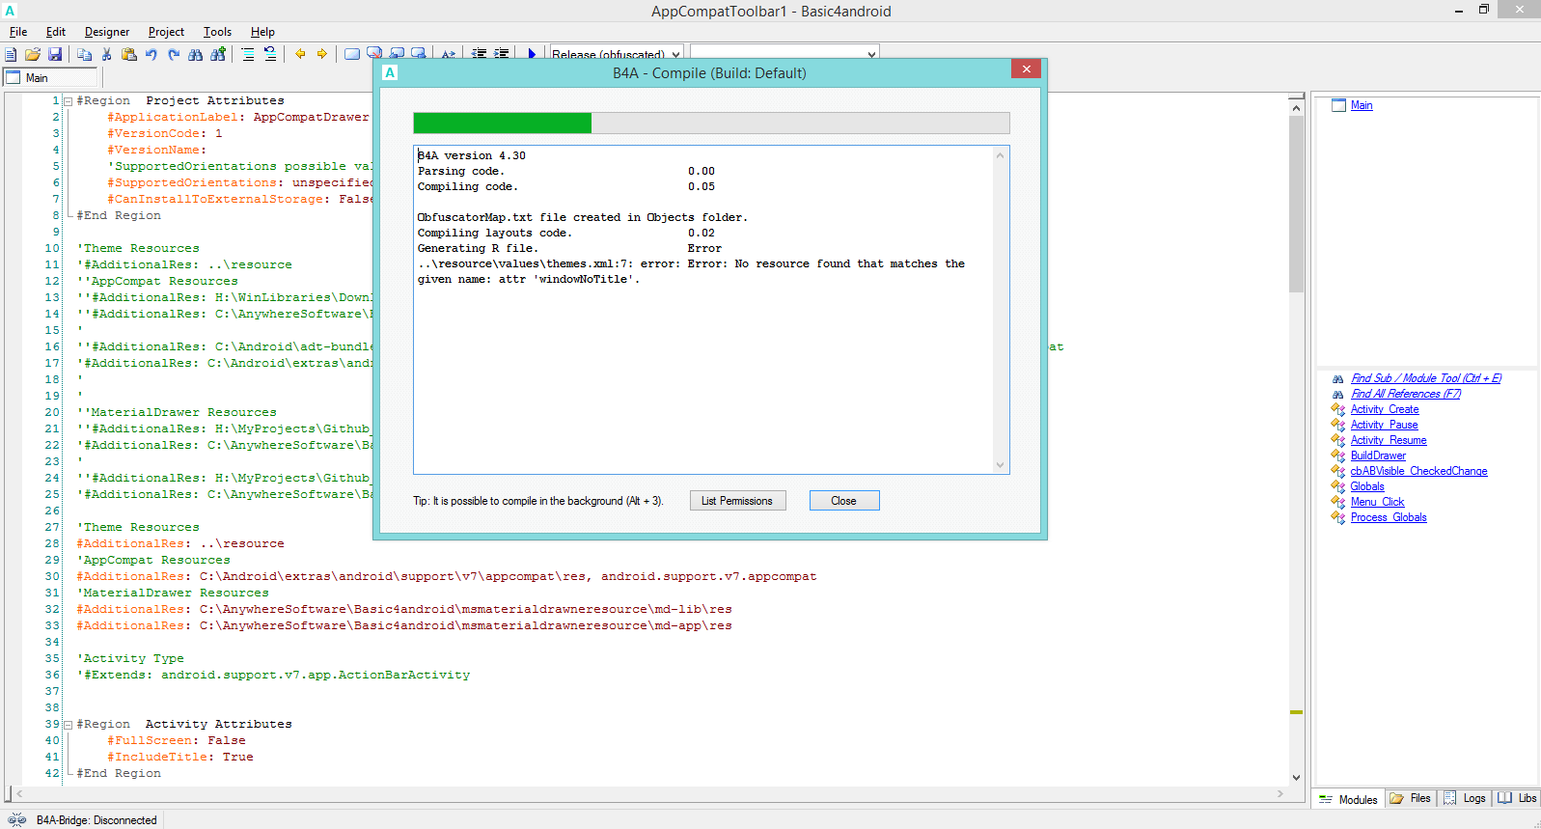The image size is (1541, 829).
Task: Open a project using the folder icon
Action: click(x=33, y=55)
